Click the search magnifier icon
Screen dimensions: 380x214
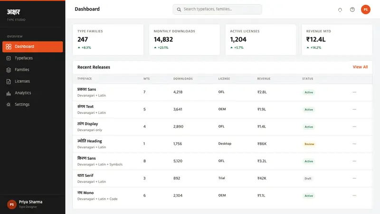[179, 10]
